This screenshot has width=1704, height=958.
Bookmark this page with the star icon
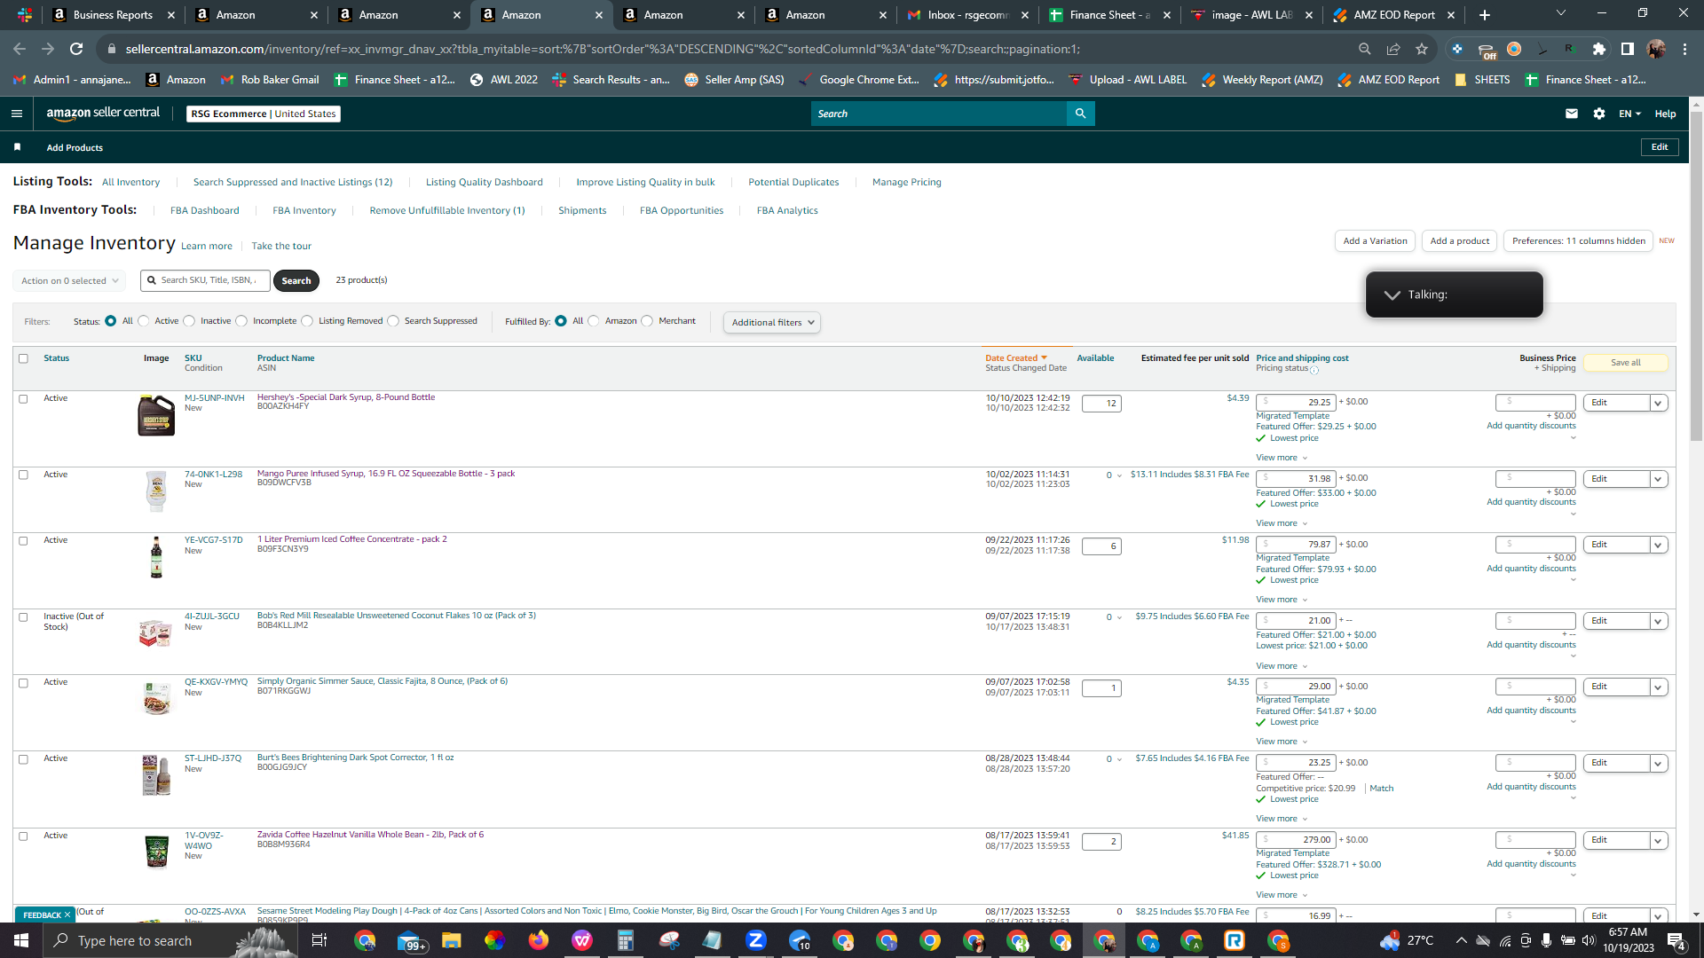(1422, 50)
